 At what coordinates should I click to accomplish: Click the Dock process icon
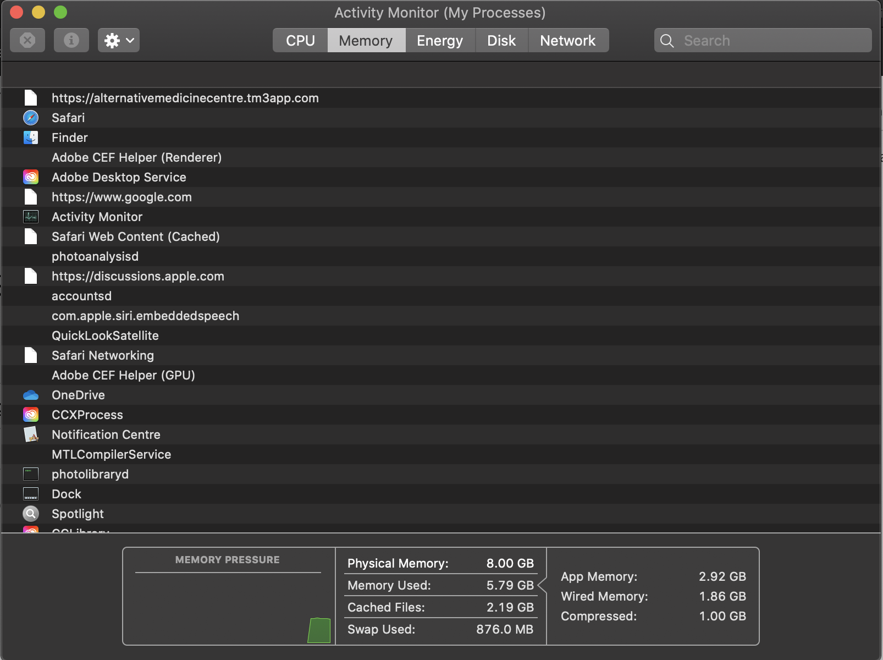coord(31,494)
